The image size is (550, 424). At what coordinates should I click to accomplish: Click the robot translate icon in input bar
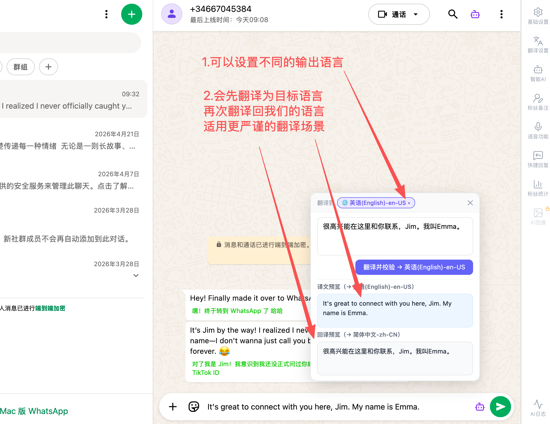click(x=480, y=407)
